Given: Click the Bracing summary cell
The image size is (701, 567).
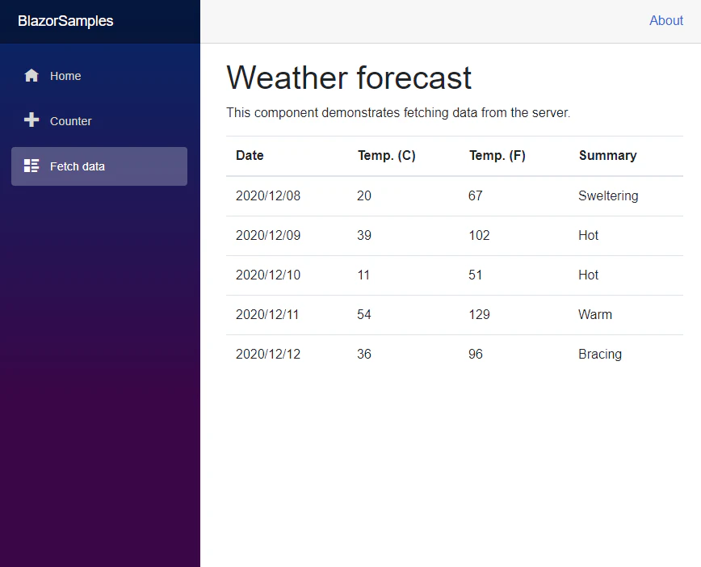Looking at the screenshot, I should pos(600,354).
